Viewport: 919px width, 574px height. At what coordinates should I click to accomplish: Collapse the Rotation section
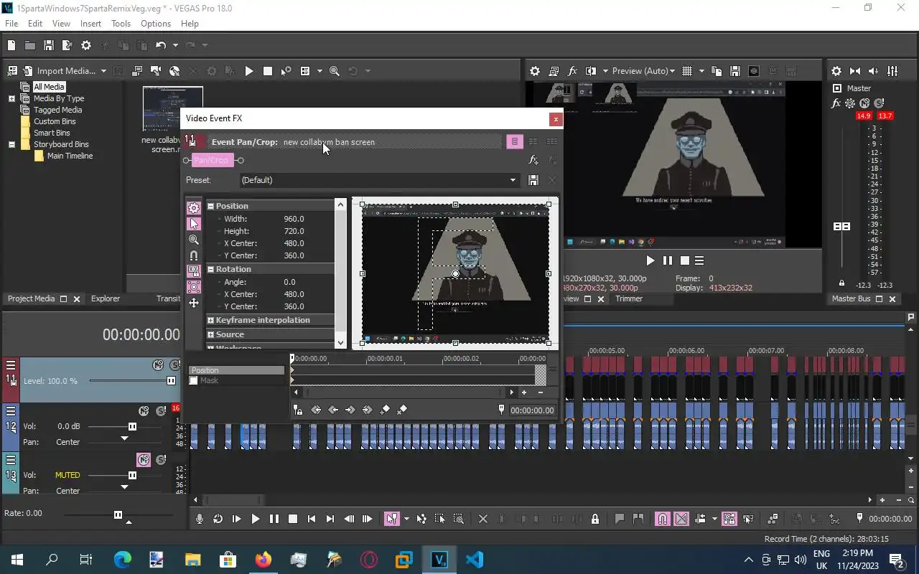pyautogui.click(x=211, y=269)
